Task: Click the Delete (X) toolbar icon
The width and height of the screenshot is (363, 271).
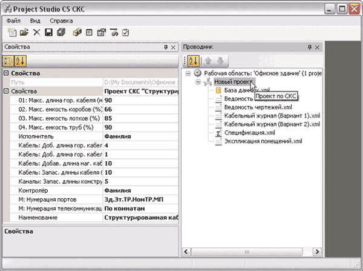Action: point(36,33)
